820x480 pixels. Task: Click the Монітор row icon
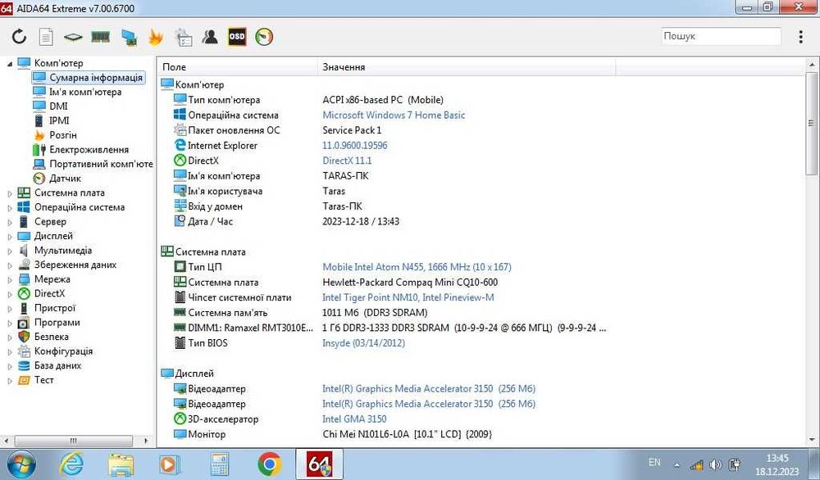coord(180,434)
